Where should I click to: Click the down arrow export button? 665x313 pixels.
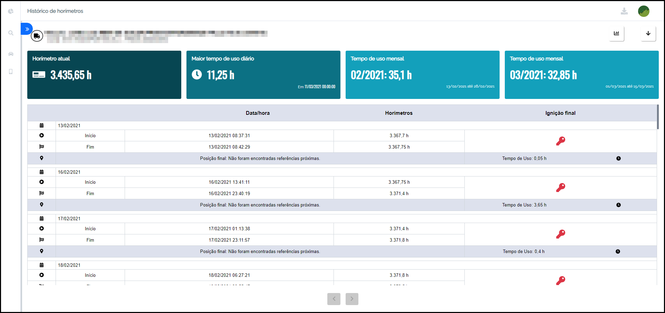(648, 33)
